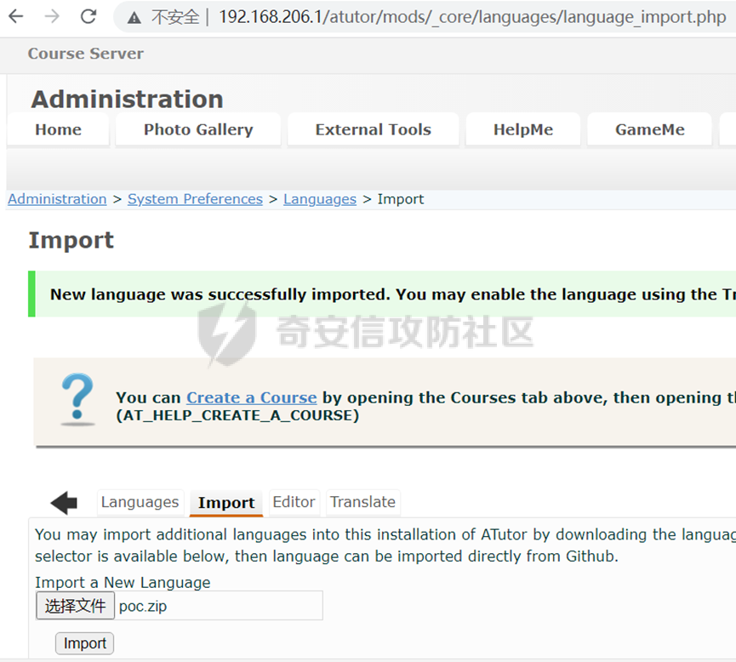Switch to the Languages sub-tab
The width and height of the screenshot is (736, 662).
click(x=140, y=502)
